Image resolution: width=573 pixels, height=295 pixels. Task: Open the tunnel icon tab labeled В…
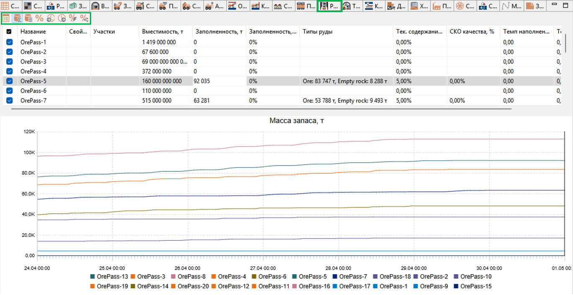pyautogui.click(x=100, y=6)
